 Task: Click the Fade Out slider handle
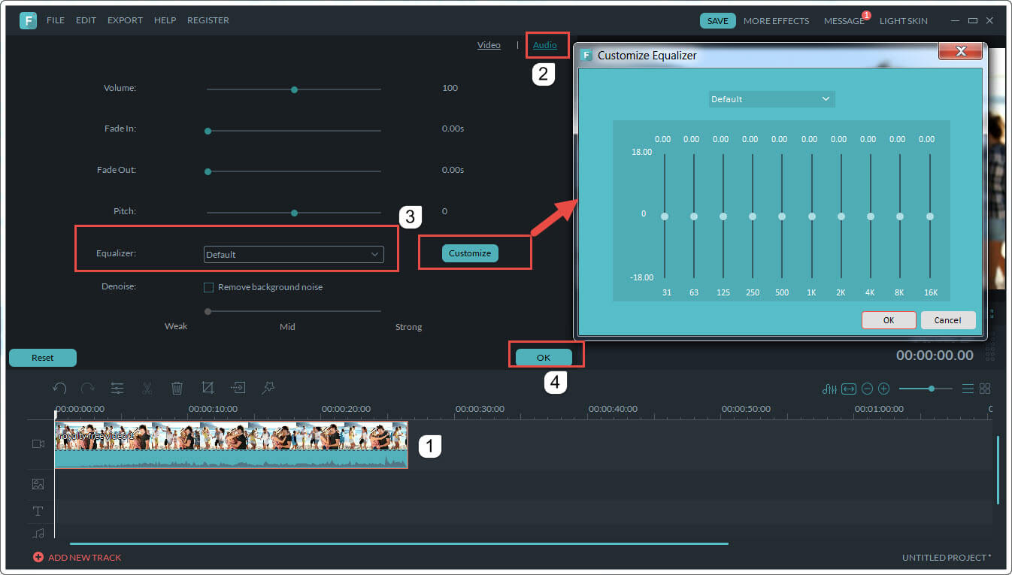[208, 171]
